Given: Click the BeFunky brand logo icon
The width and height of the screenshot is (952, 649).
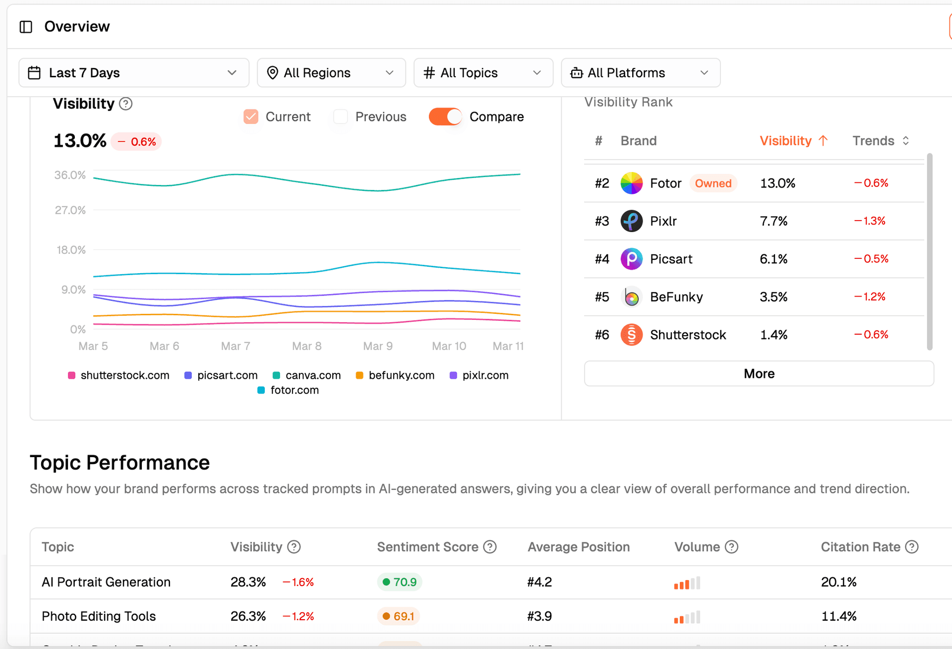Looking at the screenshot, I should (631, 297).
